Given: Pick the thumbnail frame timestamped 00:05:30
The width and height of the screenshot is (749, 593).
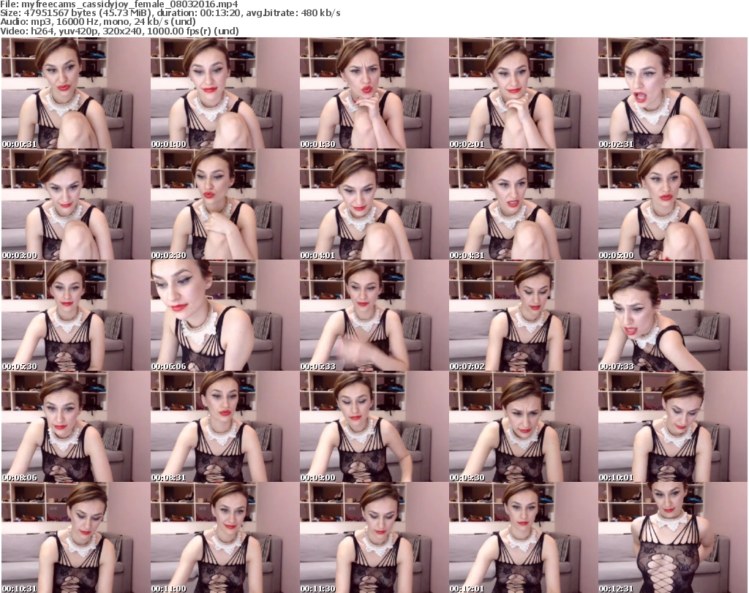Looking at the screenshot, I should [76, 316].
